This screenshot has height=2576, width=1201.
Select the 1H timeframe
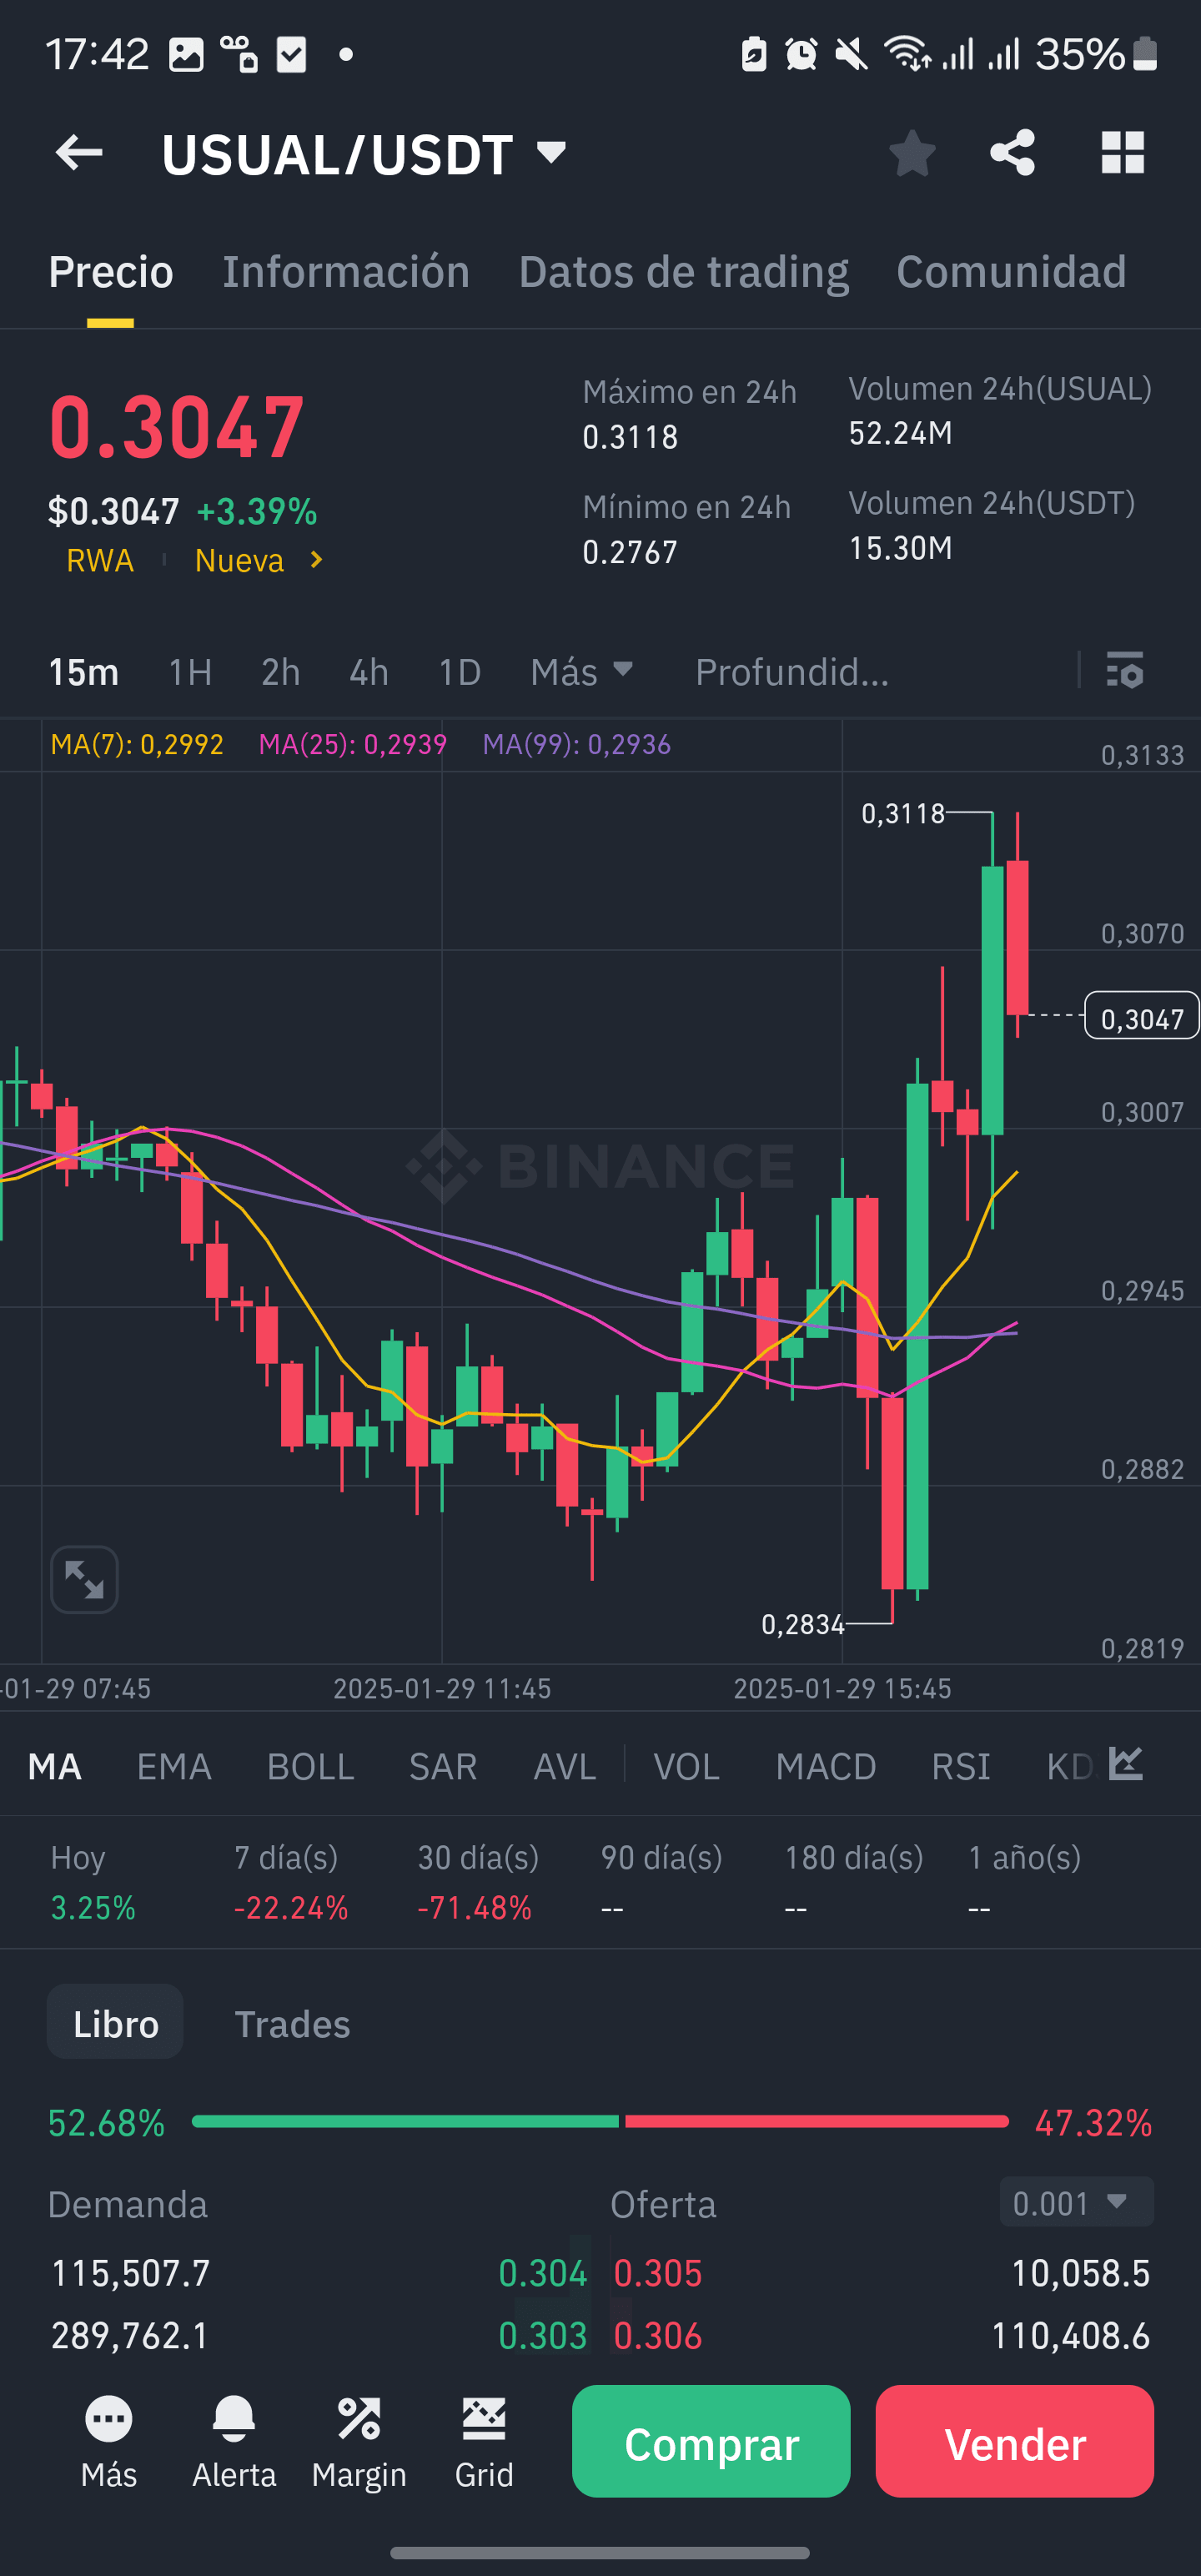click(x=190, y=672)
